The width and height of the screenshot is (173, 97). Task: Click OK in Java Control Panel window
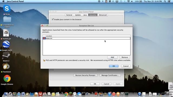[x=95, y=84]
